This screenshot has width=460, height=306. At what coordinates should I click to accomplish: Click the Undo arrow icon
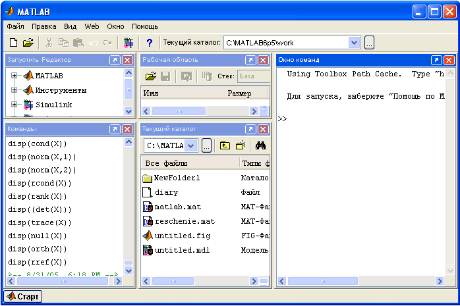coord(94,43)
